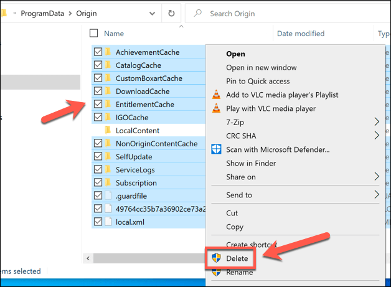
Task: Uncheck the Subscription folder checkbox
Action: click(x=98, y=183)
